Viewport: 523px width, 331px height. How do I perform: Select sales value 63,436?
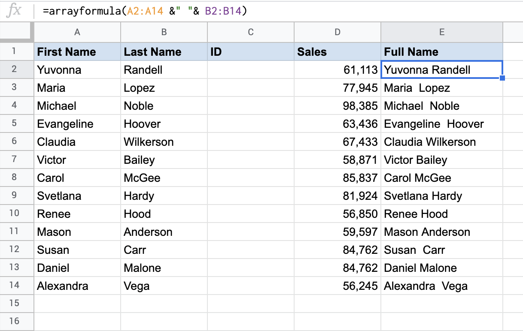pos(338,124)
